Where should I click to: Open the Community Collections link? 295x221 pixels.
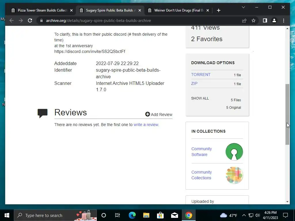point(201,175)
